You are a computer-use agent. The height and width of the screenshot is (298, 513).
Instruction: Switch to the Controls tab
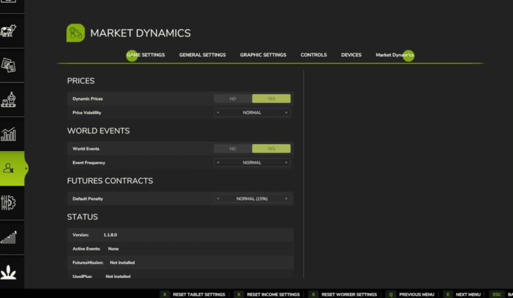pos(313,55)
